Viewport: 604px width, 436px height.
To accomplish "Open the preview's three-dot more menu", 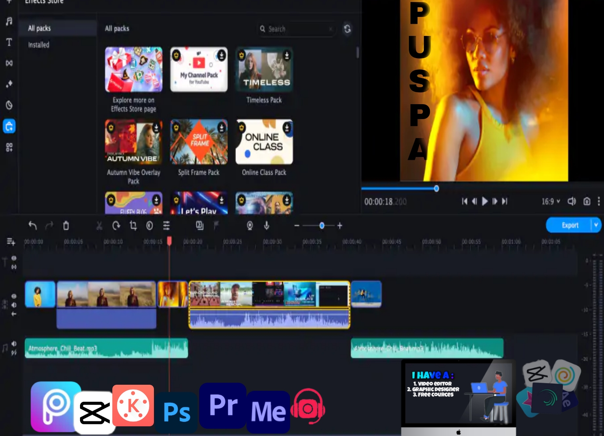I will [x=598, y=201].
